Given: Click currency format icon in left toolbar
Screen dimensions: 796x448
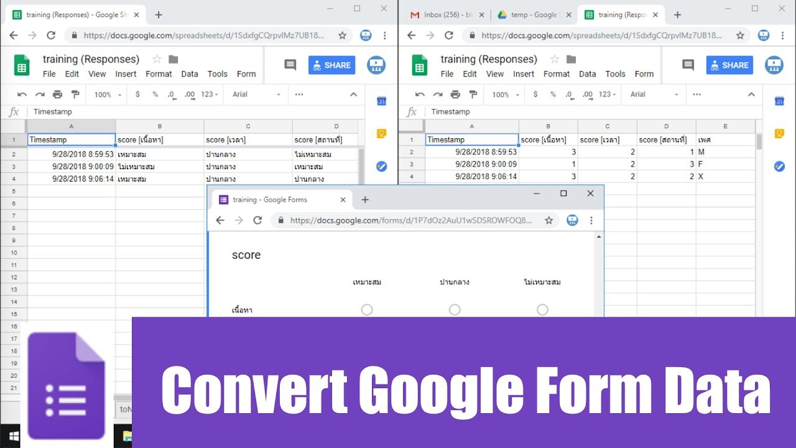Looking at the screenshot, I should (137, 95).
